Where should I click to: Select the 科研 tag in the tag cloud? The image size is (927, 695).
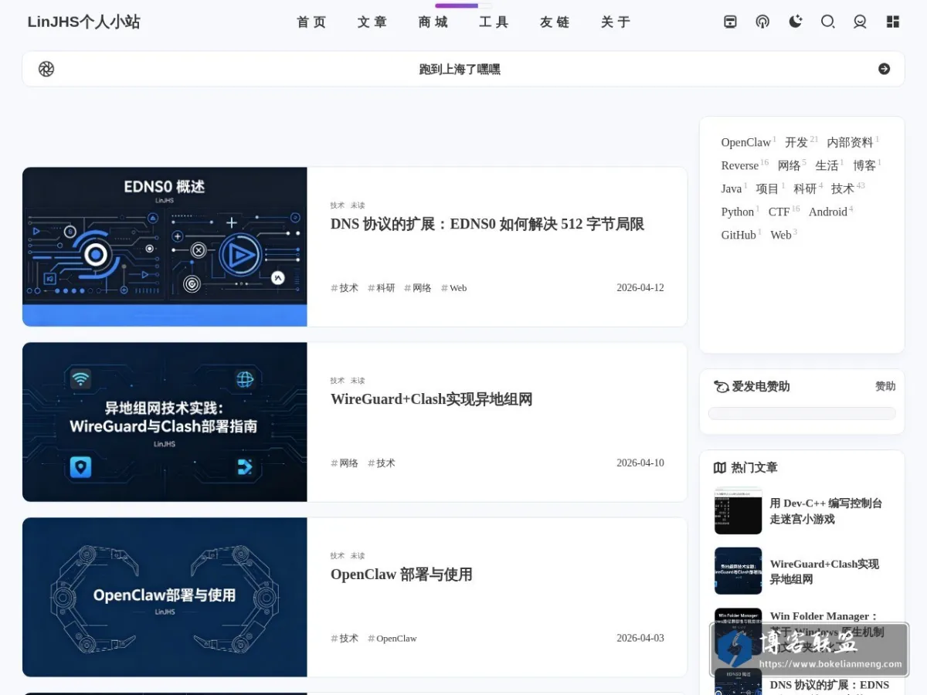808,188
